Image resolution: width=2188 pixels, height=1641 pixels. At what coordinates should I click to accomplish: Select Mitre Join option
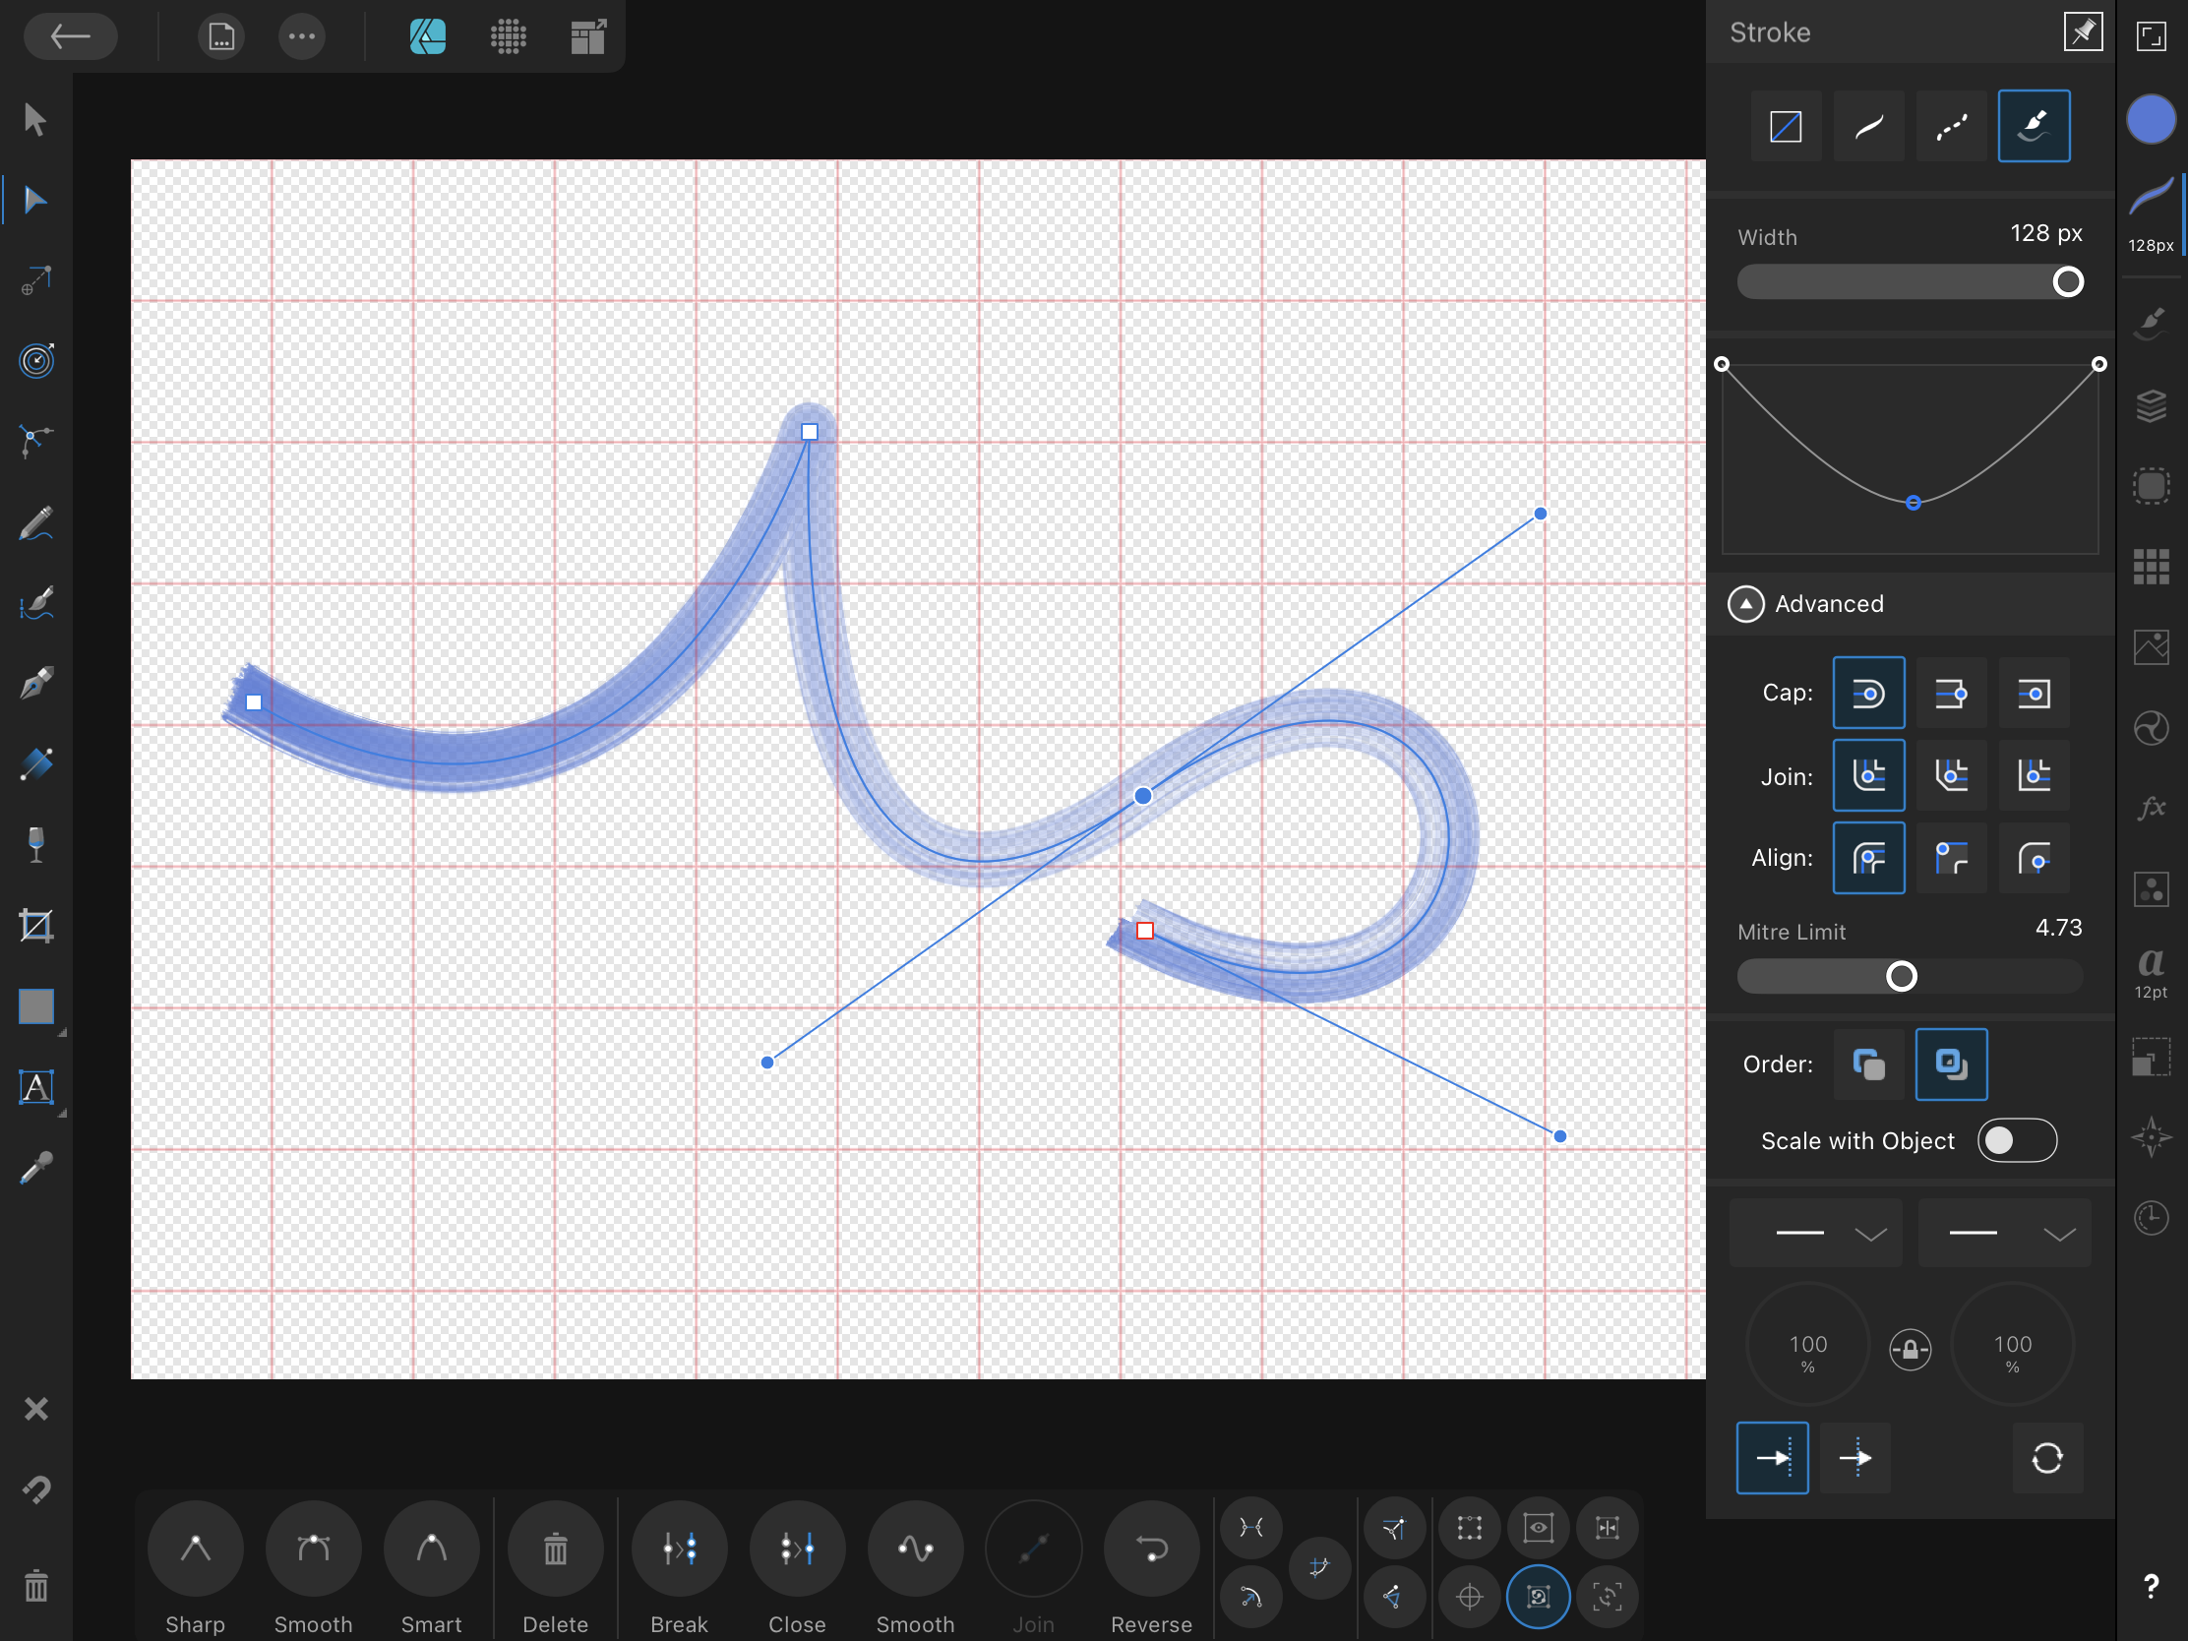2034,775
